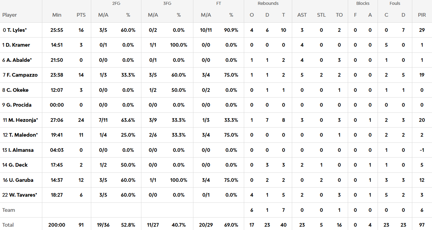Select the Total row label
Screen dimensions: 432x230
point(8,225)
